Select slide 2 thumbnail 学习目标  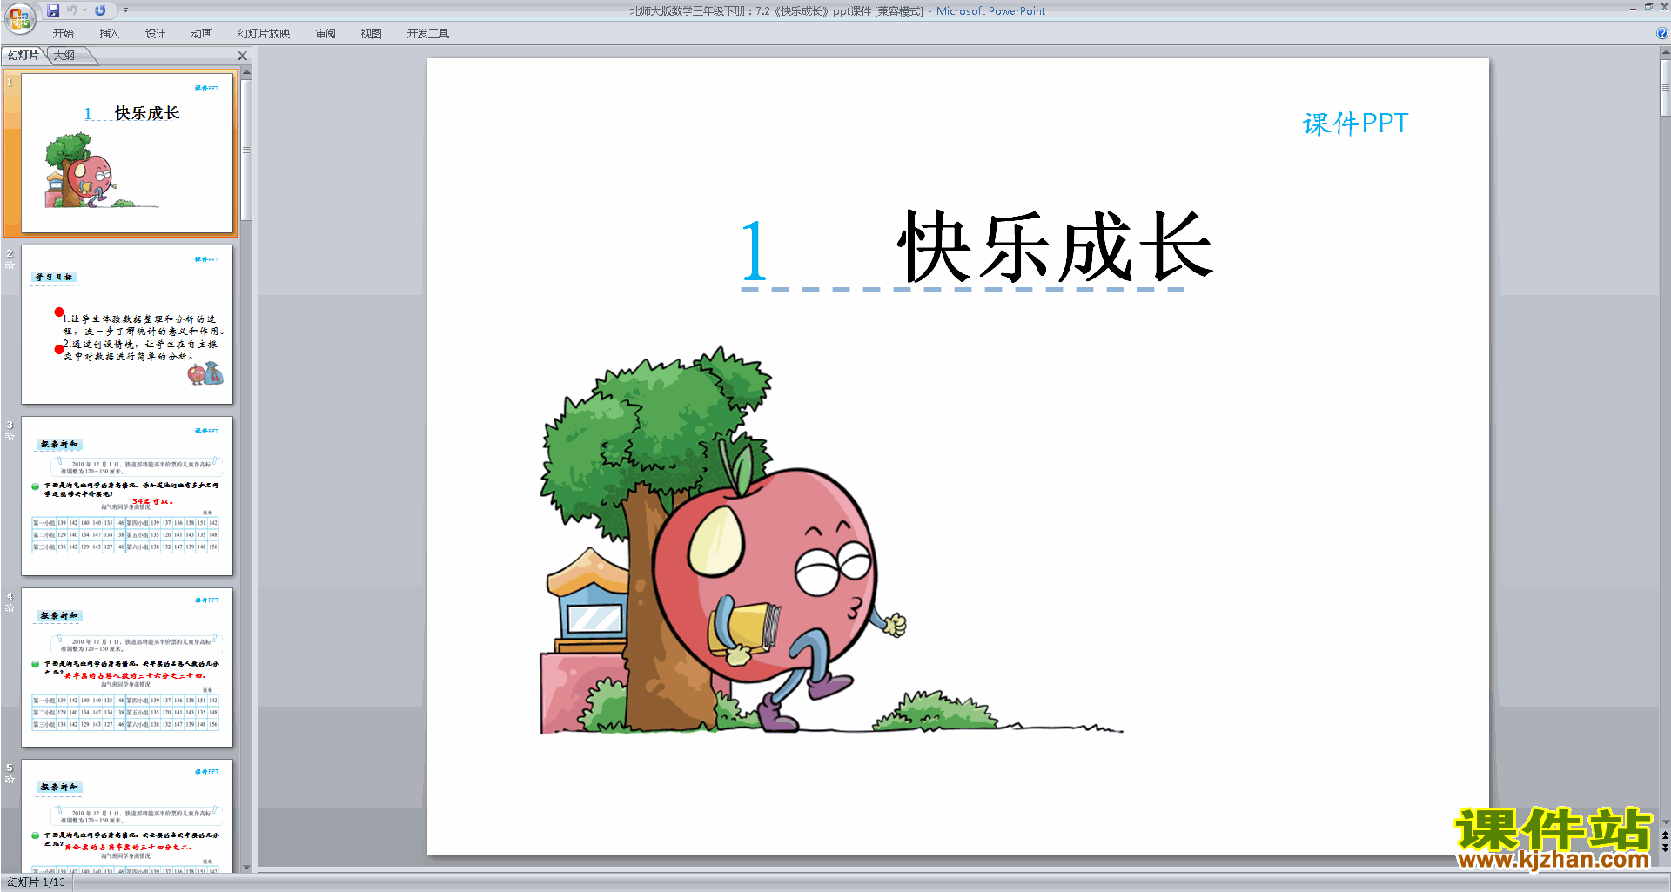[x=127, y=325]
